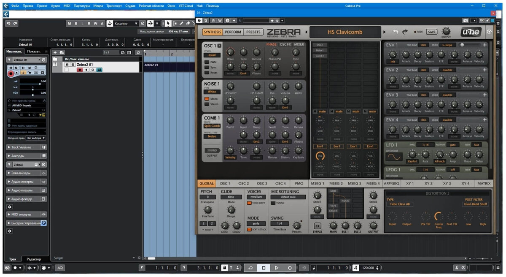Image resolution: width=506 pixels, height=277 pixels.
Task: Enable Stereo option in NOISE 1
Action: 207,104
